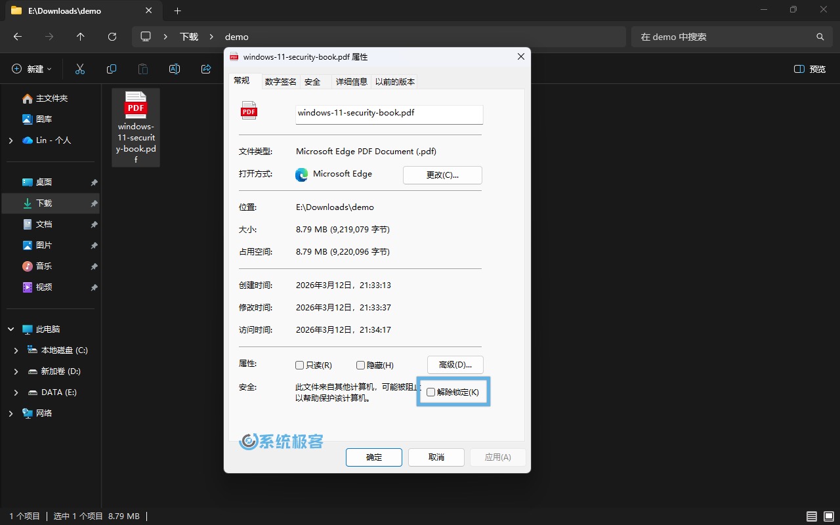Expand the 此电脑 tree node
840x525 pixels.
11,329
